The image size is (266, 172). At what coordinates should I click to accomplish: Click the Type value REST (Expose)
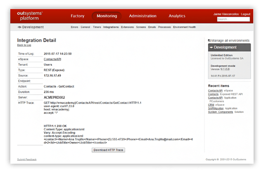(x=54, y=70)
